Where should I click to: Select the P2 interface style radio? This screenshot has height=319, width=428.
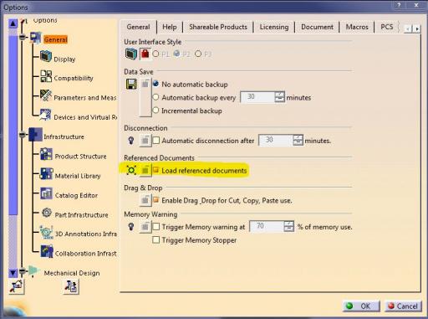tap(176, 54)
